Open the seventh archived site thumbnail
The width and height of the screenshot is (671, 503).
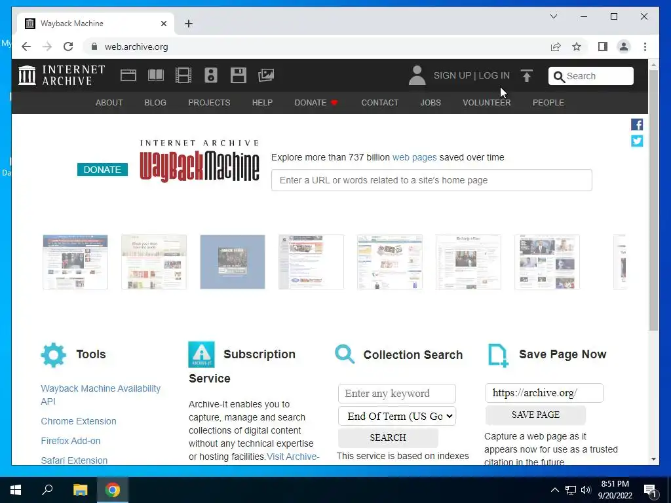click(547, 262)
